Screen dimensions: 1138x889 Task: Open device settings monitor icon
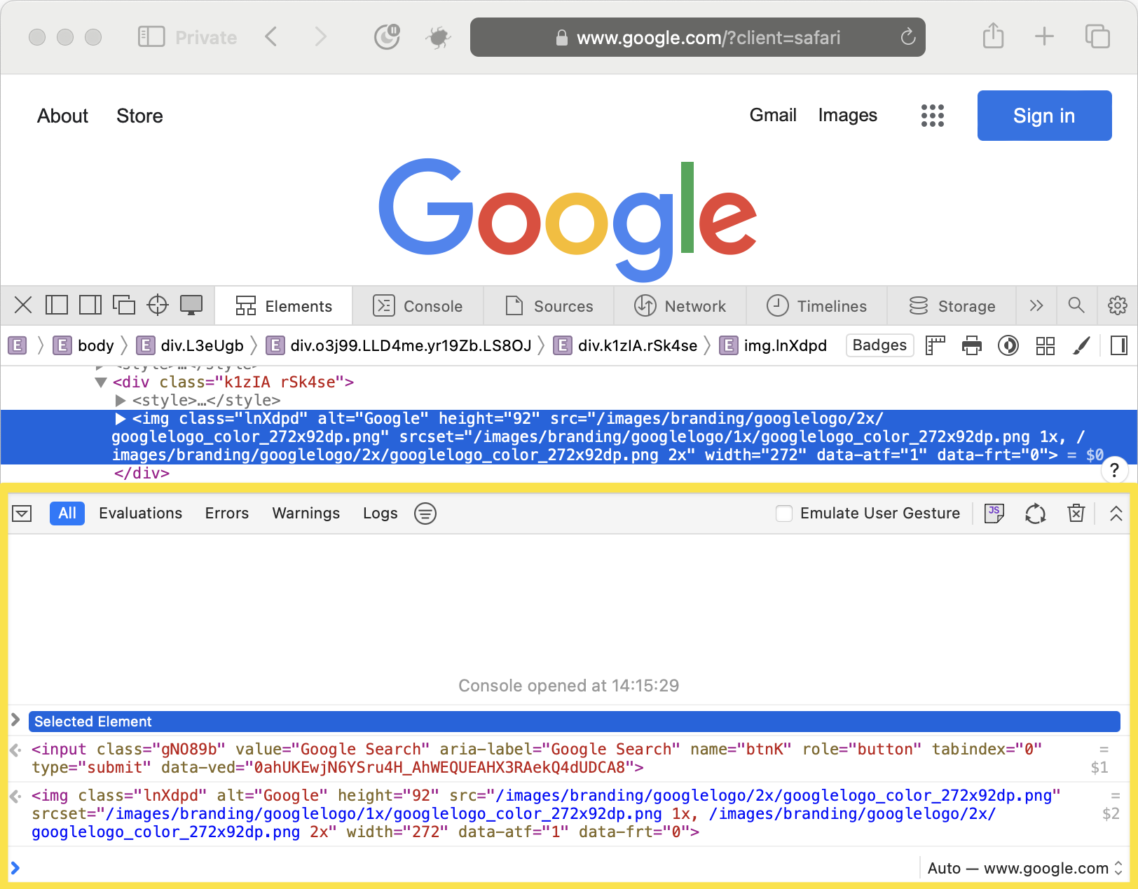(x=191, y=305)
